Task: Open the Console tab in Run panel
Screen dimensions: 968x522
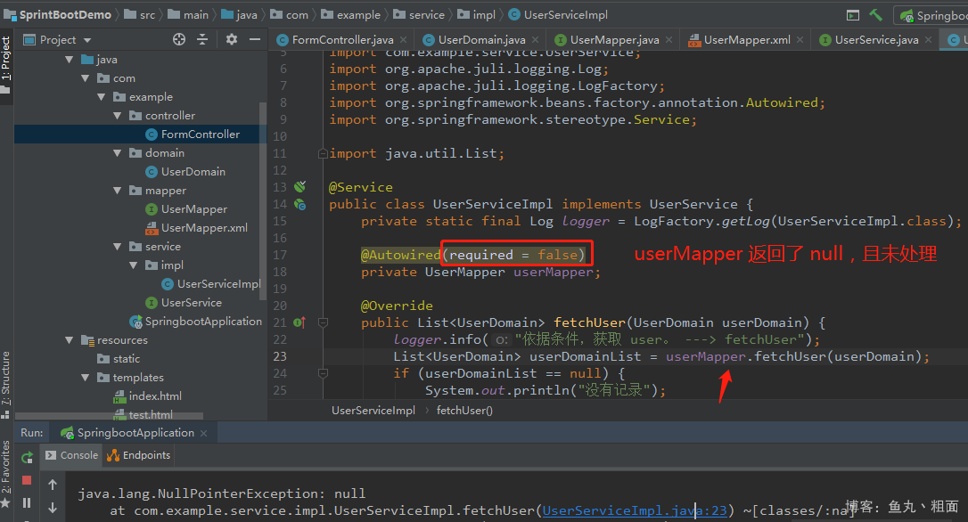Action: point(71,455)
